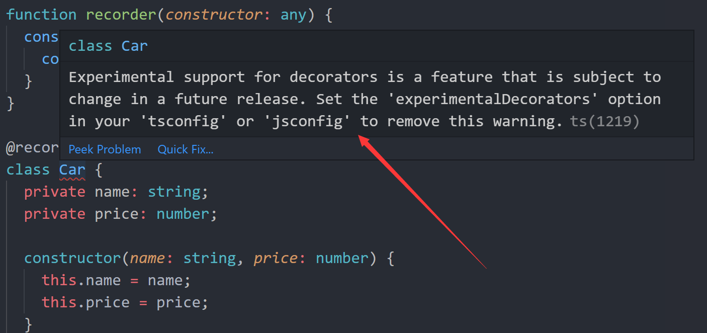Open the Peek Problem link

tap(105, 149)
